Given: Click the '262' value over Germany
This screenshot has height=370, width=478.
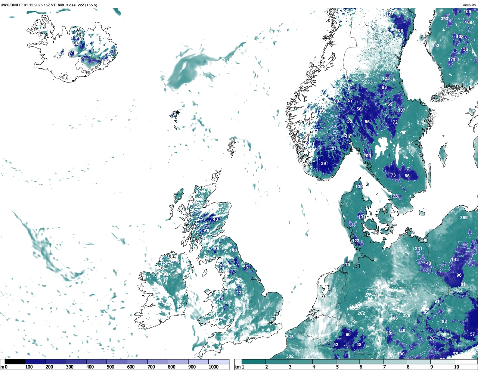Looking at the screenshot, I should click(361, 313).
